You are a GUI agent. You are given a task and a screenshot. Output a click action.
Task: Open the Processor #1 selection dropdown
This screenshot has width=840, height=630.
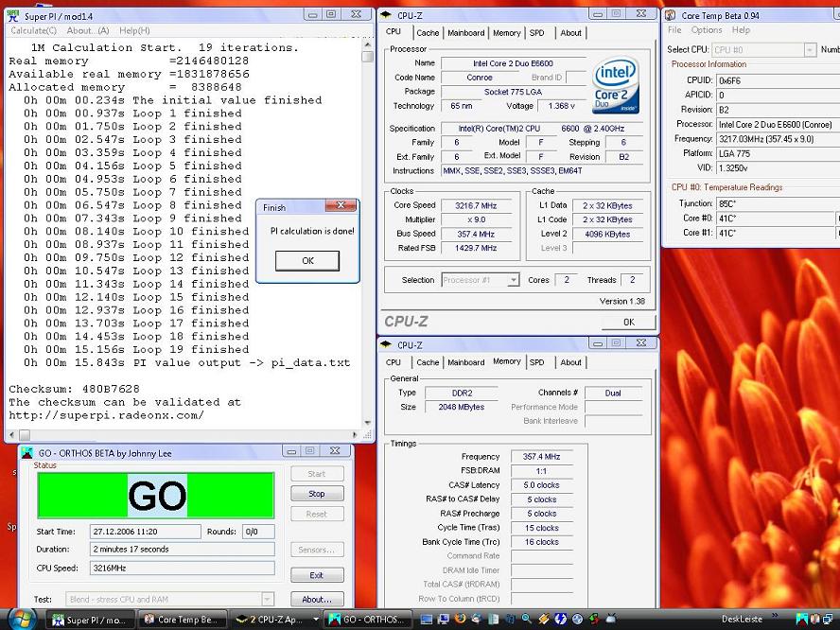point(514,280)
